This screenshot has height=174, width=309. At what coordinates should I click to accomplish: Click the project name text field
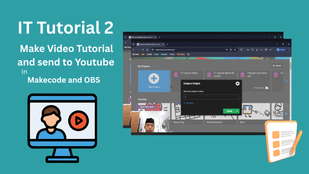click(211, 97)
